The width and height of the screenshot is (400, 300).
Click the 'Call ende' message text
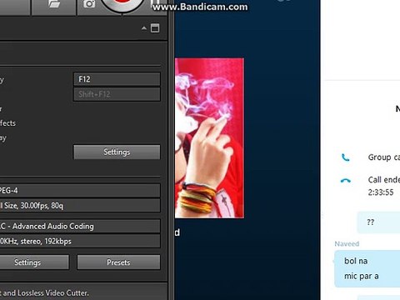pos(384,180)
